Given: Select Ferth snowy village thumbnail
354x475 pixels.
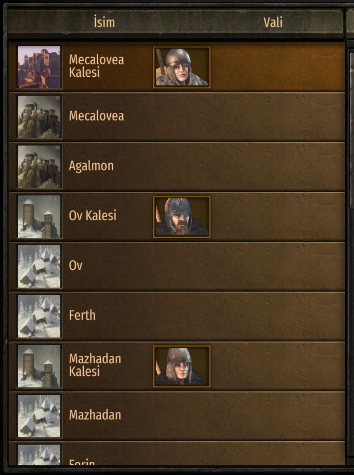Looking at the screenshot, I should point(39,316).
